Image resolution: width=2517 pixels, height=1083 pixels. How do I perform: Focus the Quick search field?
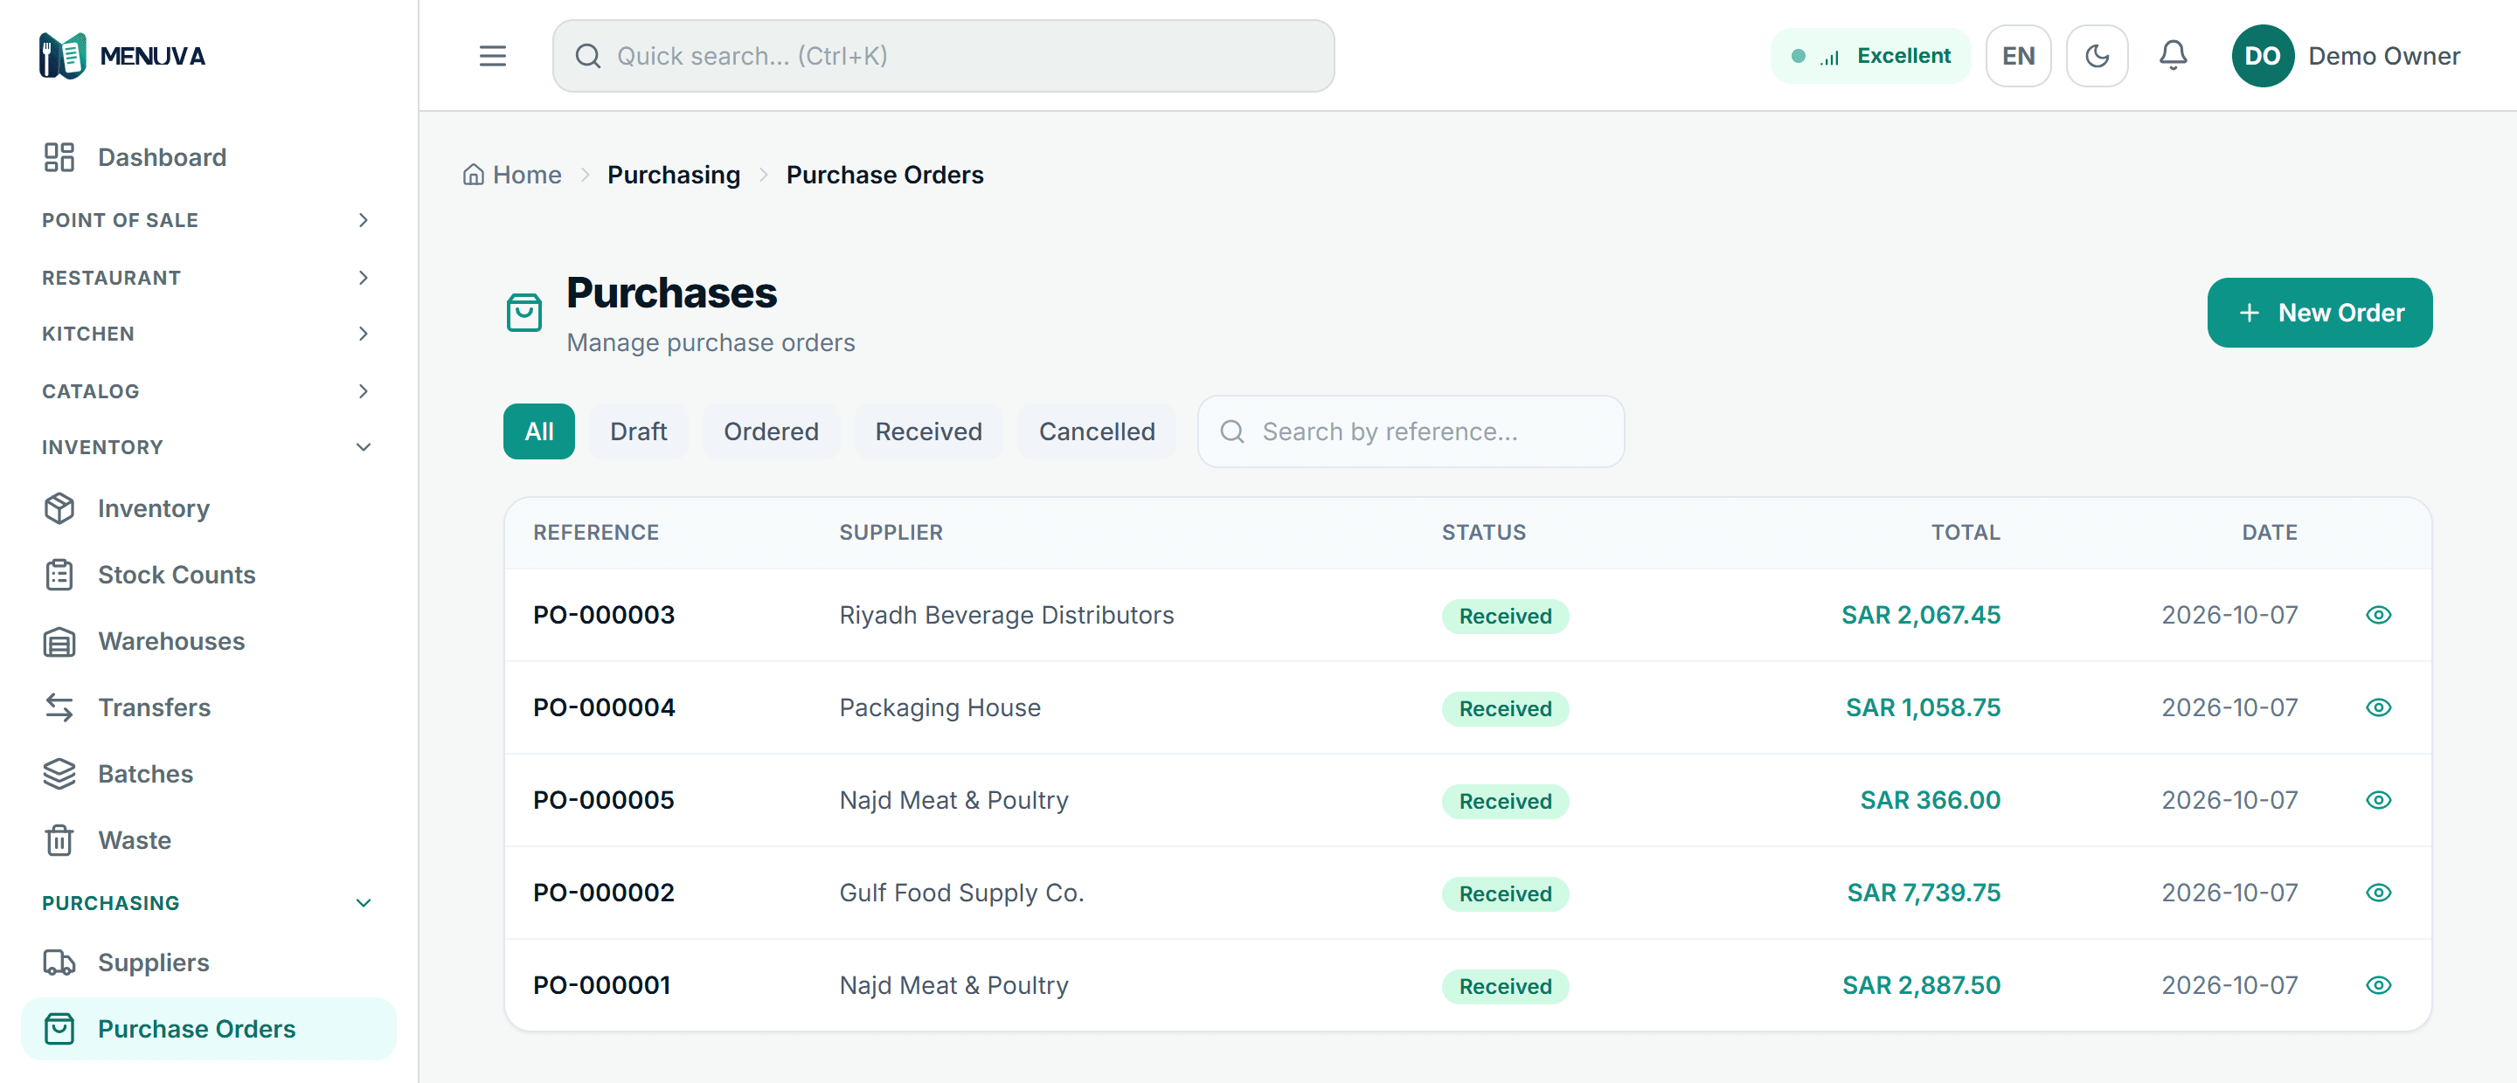[x=943, y=56]
